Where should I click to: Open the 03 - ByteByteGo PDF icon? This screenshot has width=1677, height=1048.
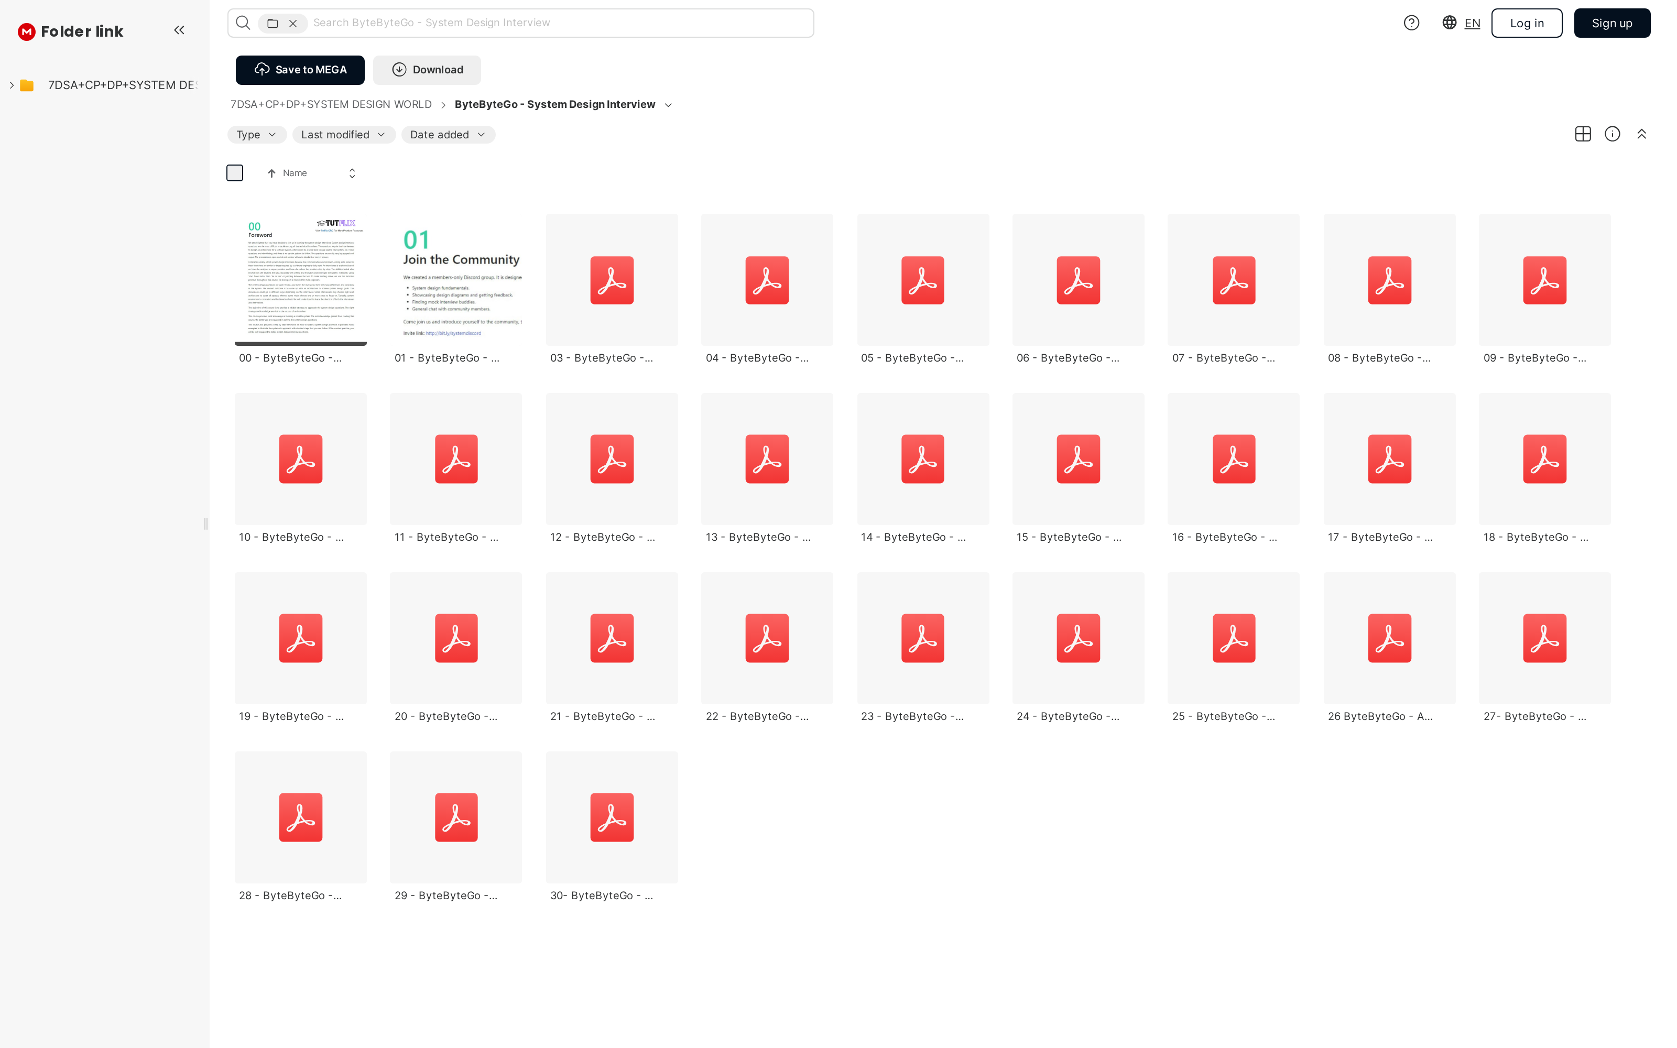(x=612, y=280)
